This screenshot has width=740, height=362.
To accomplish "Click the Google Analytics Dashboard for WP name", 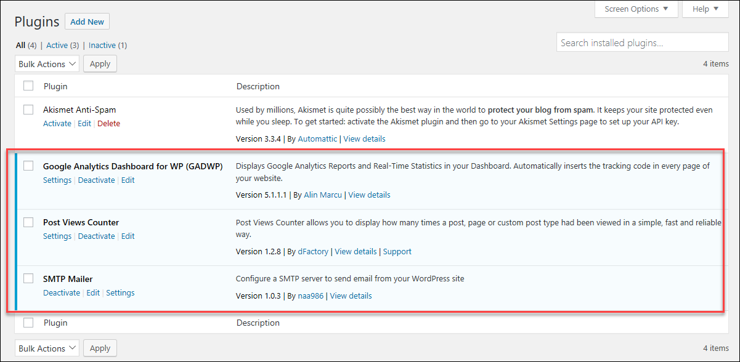I will tap(132, 166).
